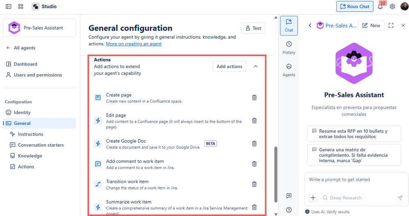409x216 pixels.
Task: Click the Create Google Doc title
Action: (x=126, y=141)
